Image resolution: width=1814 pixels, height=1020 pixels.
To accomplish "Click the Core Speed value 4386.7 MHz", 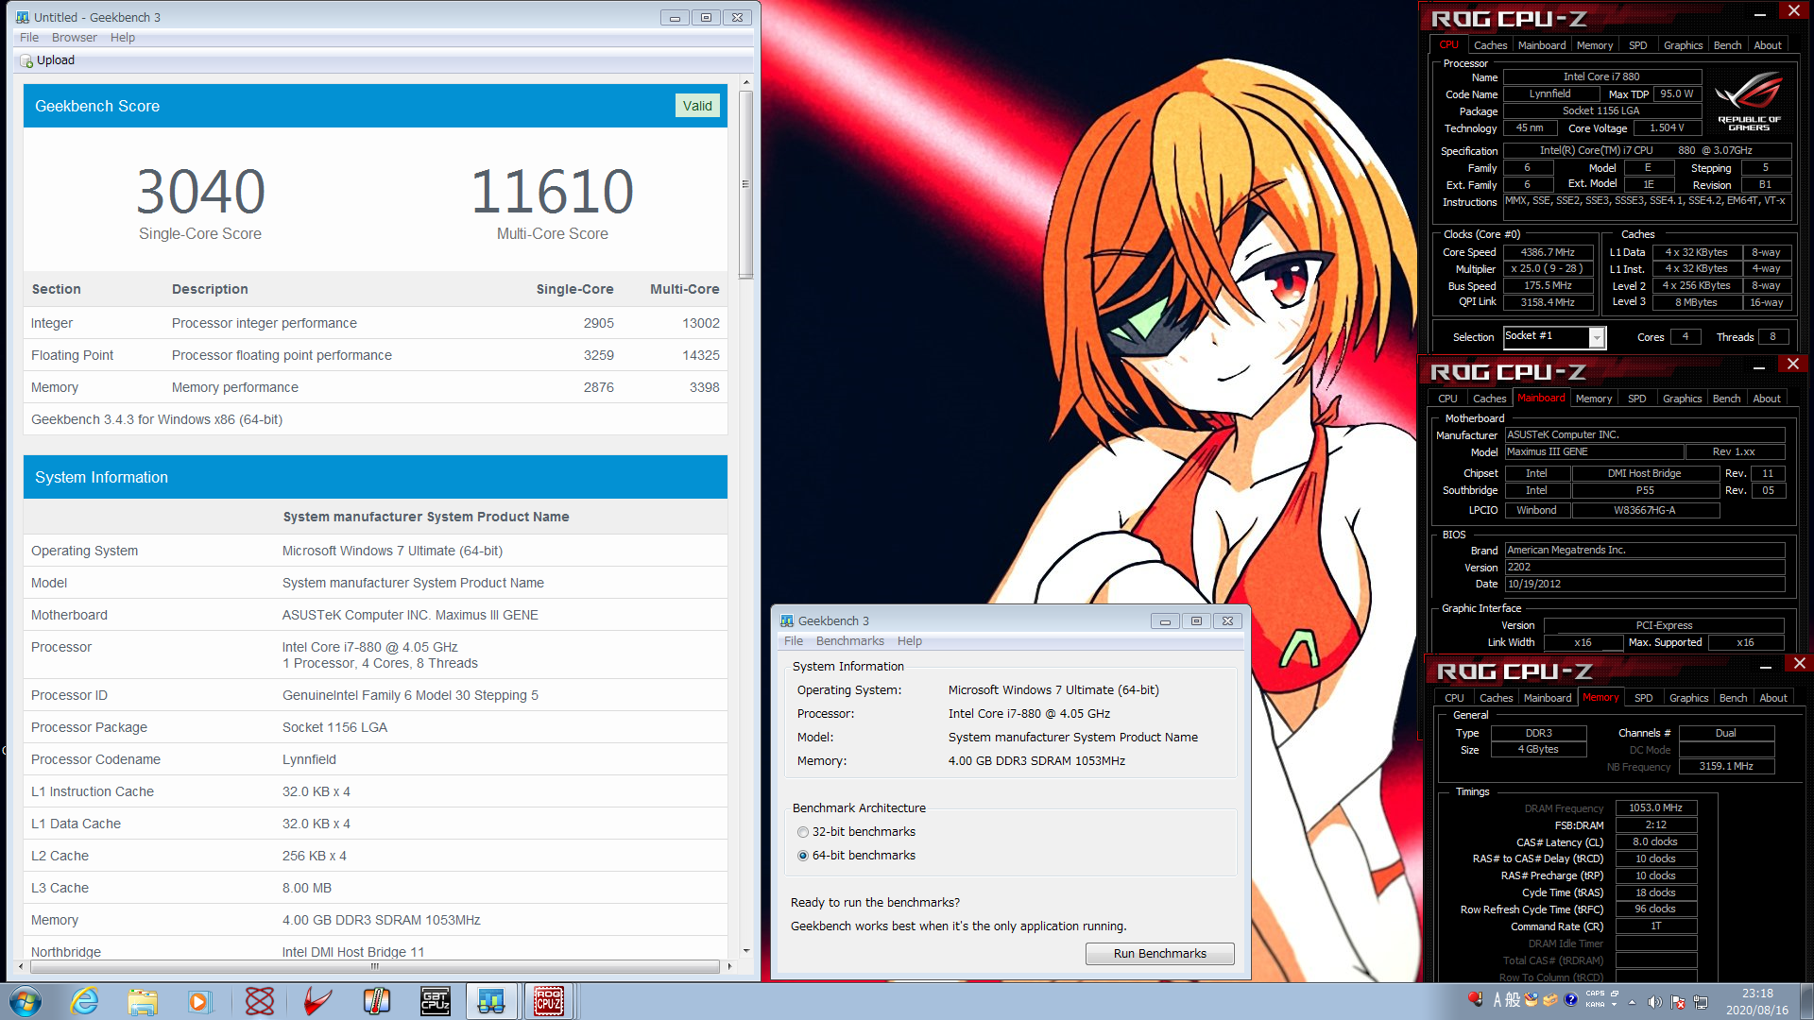I will click(1548, 252).
